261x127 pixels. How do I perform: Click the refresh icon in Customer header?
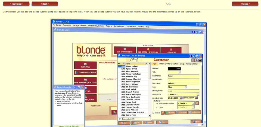(x=197, y=60)
